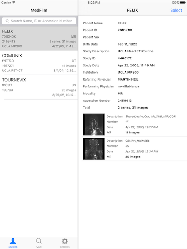The image size is (187, 249).
Task: Open the Q&R magnifier tab icon
Action: 39,241
